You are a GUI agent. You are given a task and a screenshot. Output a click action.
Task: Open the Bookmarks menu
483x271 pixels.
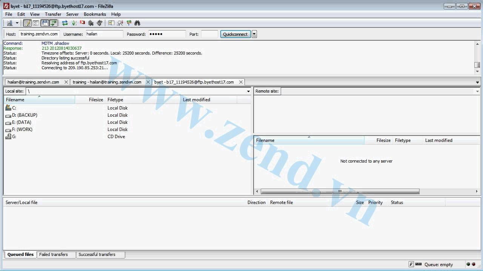coord(95,14)
